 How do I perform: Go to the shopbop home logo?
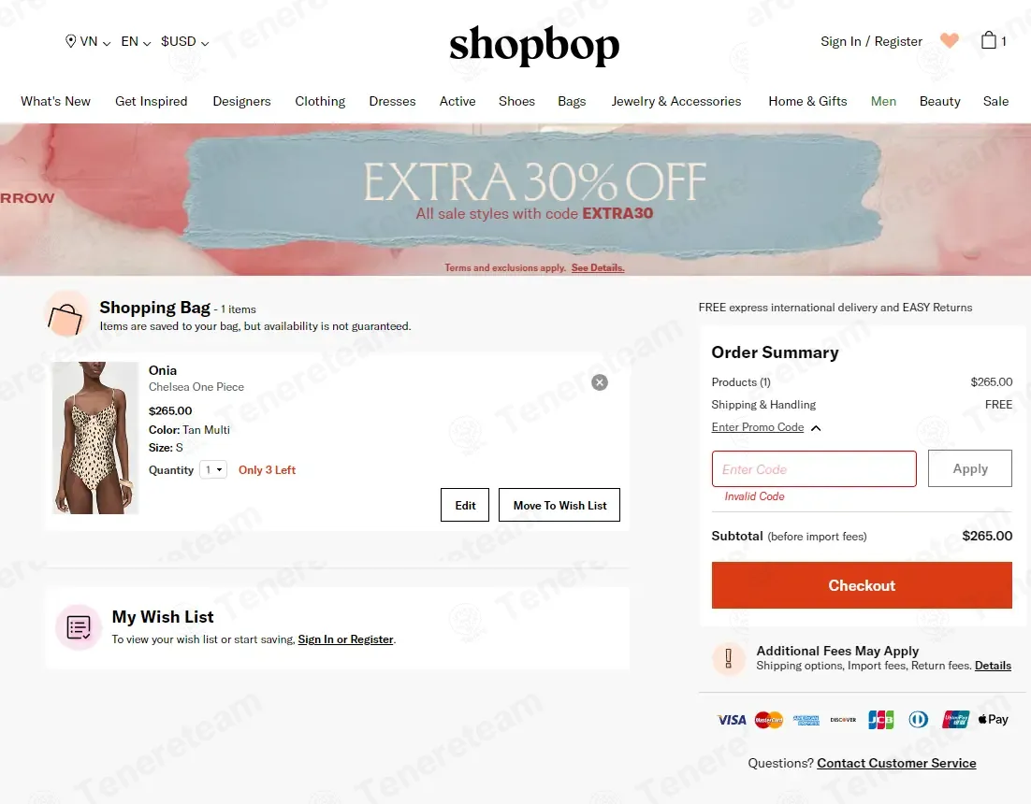tap(534, 45)
